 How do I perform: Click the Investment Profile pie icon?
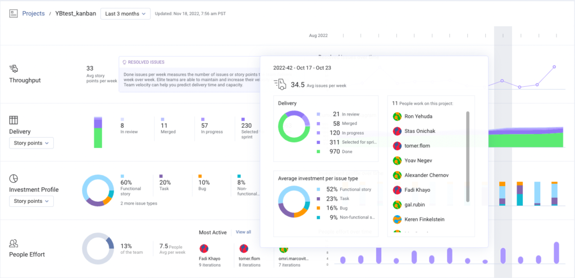[13, 178]
